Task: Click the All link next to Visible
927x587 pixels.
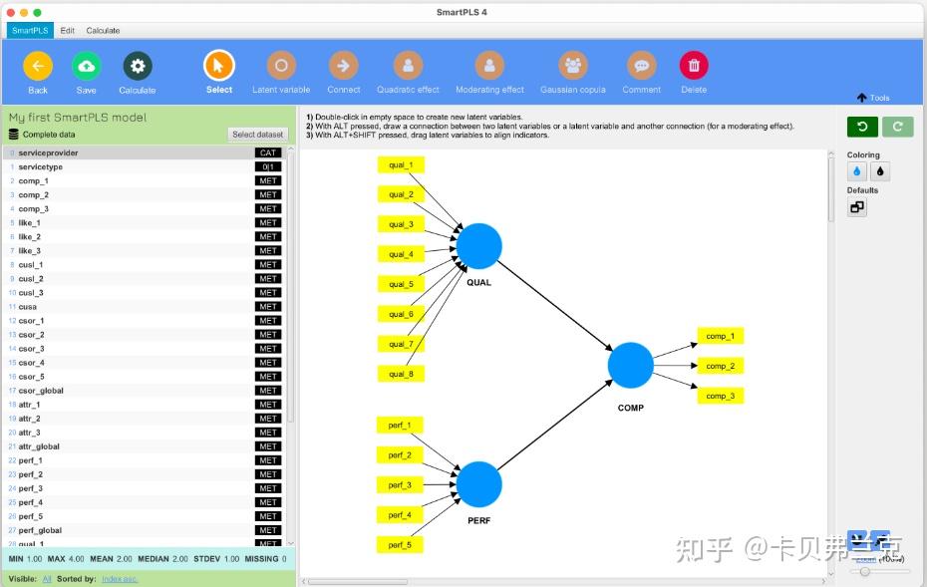Action: [47, 578]
